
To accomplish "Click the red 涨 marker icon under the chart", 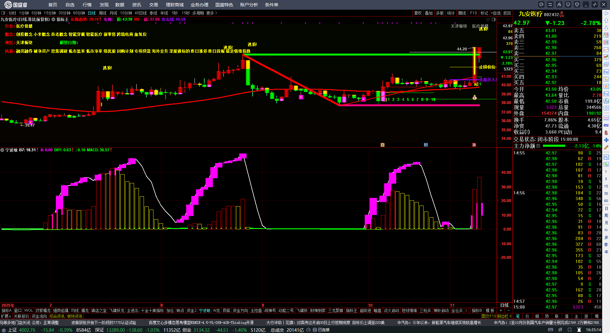I will point(474,145).
